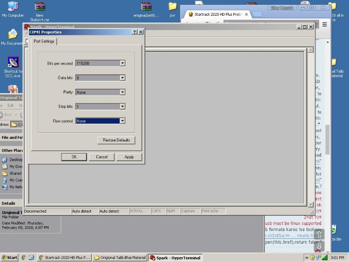Click the My Network icon in Other Places

(x=4, y=187)
